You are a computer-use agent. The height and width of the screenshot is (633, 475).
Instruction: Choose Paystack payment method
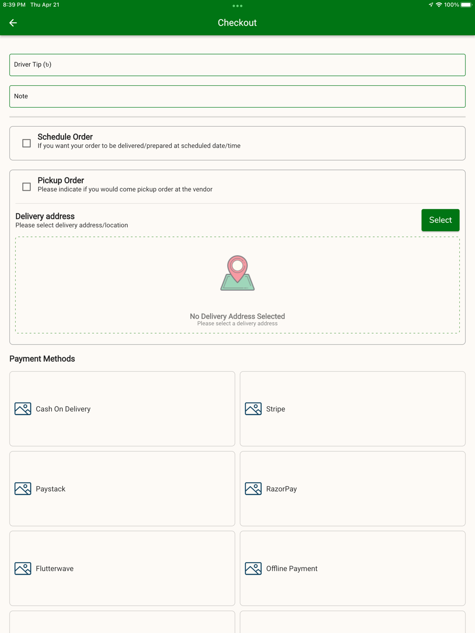click(x=122, y=489)
